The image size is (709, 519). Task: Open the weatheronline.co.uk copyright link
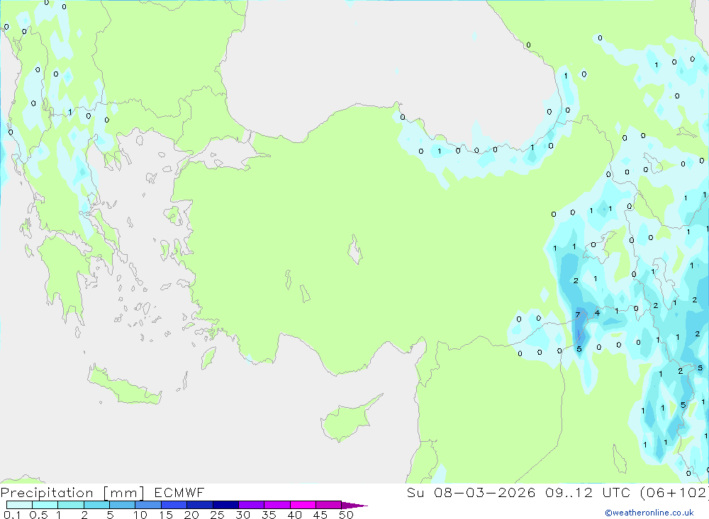click(x=649, y=513)
